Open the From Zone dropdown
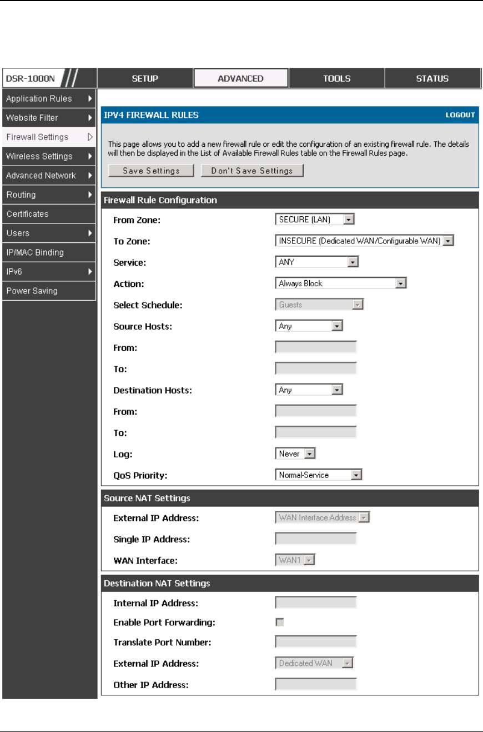Image resolution: width=483 pixels, height=732 pixels. (x=315, y=220)
